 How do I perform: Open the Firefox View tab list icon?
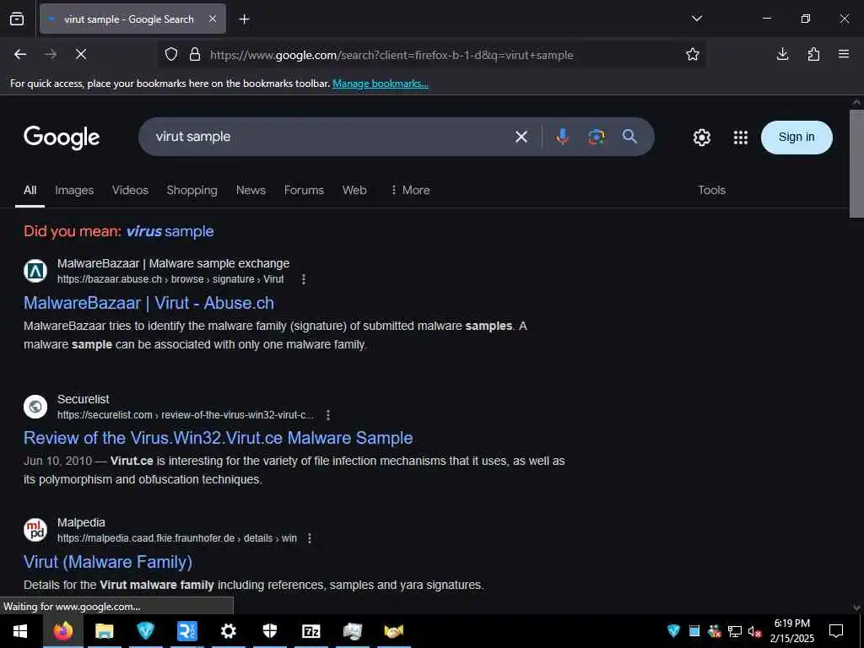pyautogui.click(x=17, y=19)
